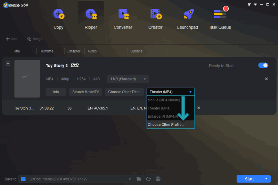Click Search Movie/TV button
The width and height of the screenshot is (278, 185).
tap(85, 92)
